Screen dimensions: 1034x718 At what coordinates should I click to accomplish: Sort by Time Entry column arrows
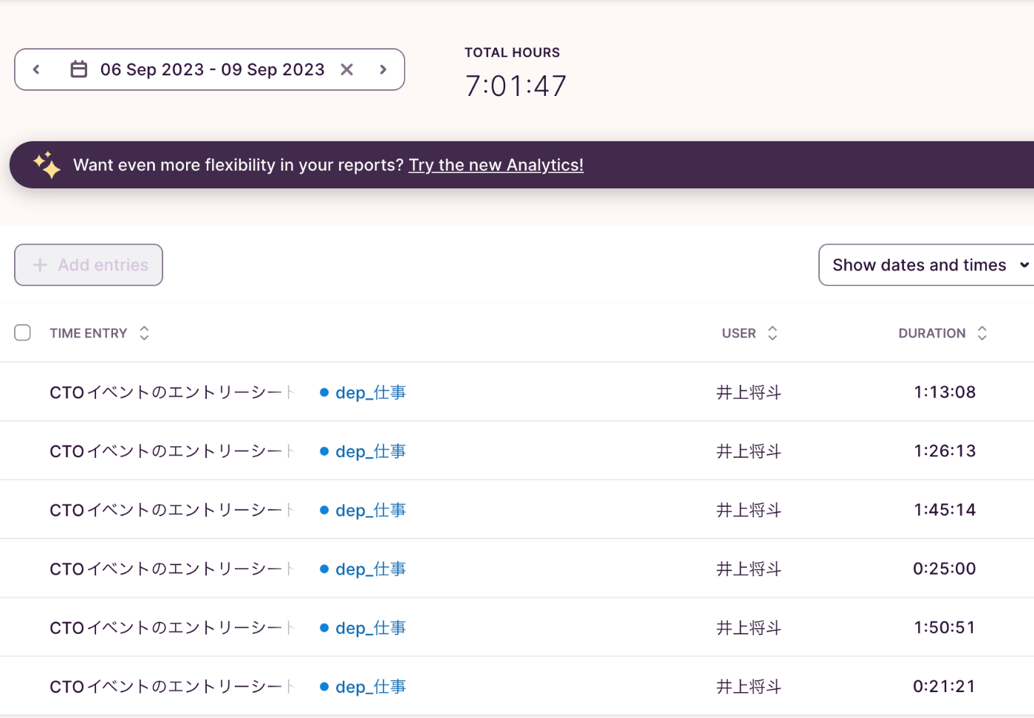[x=144, y=333]
